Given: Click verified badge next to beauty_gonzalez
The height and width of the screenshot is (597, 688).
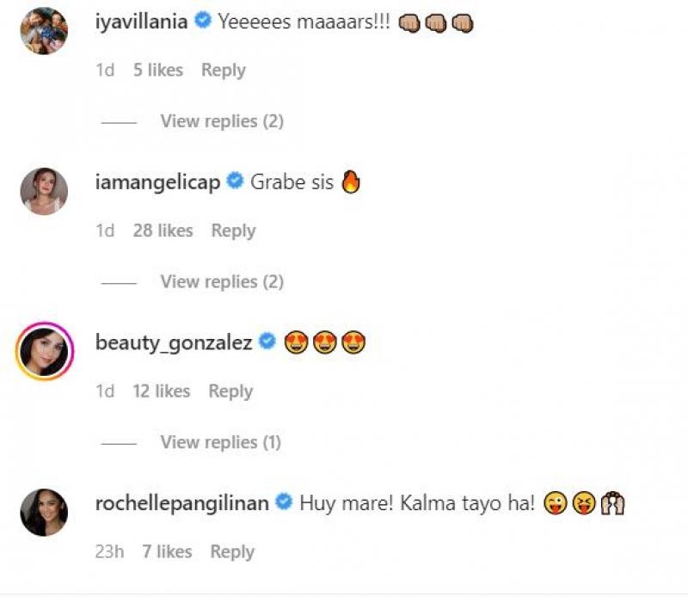Looking at the screenshot, I should coord(267,343).
